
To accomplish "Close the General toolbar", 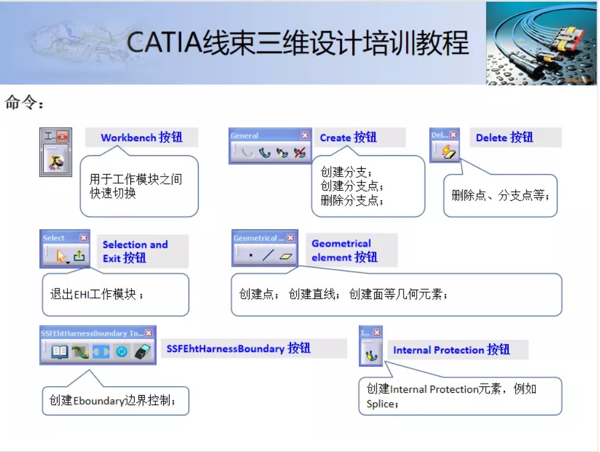I will pyautogui.click(x=305, y=135).
